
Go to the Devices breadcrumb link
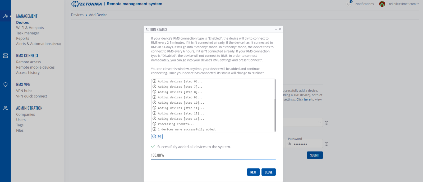(x=77, y=15)
